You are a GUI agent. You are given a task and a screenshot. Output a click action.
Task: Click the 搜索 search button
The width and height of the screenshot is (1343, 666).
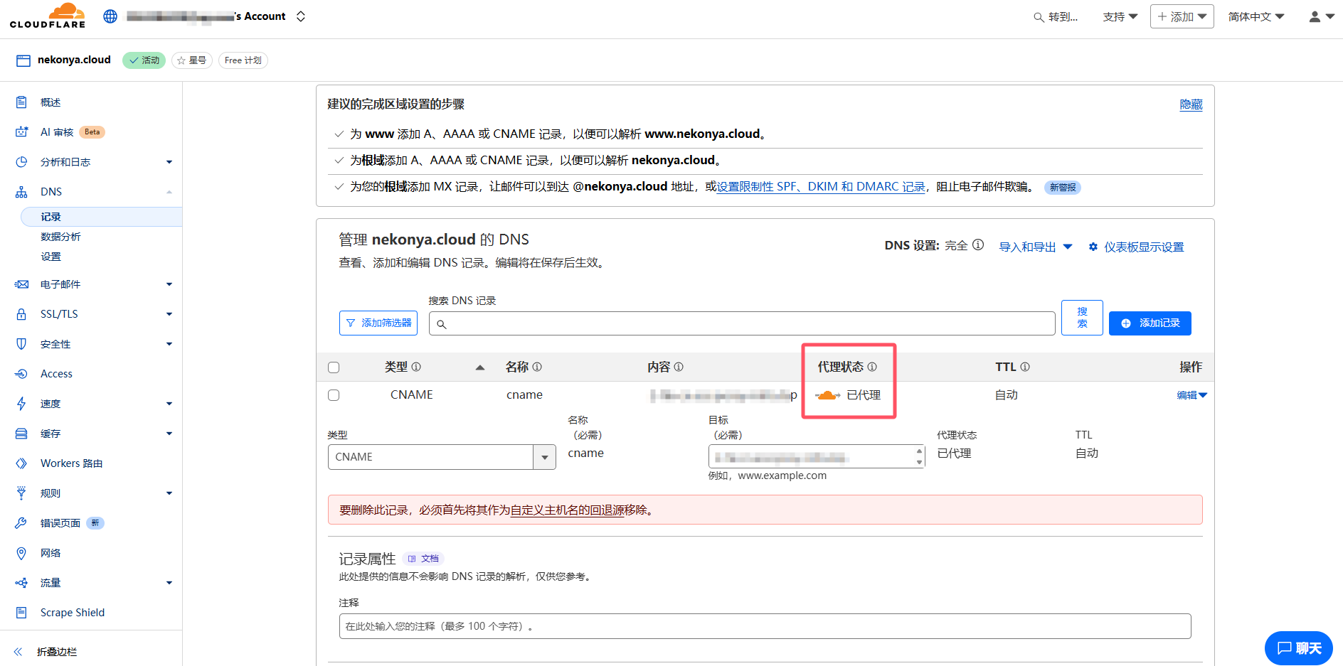[1082, 318]
